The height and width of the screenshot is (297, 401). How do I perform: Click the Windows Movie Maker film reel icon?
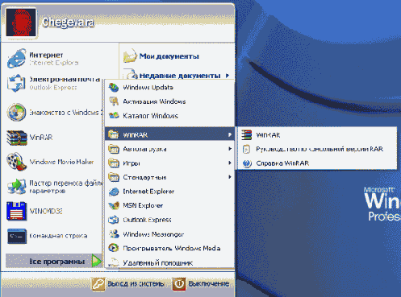coord(17,162)
